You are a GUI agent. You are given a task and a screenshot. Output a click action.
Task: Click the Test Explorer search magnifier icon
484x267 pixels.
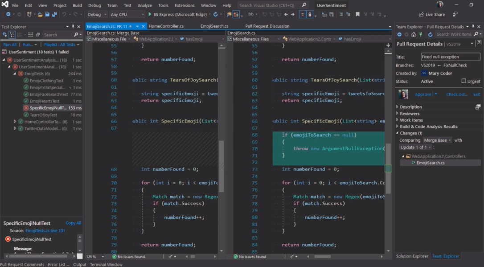click(76, 35)
